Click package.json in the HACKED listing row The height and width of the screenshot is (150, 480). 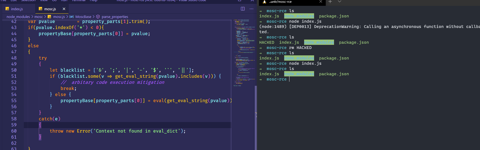click(354, 42)
